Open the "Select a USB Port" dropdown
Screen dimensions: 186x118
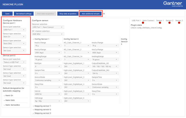coord(14,62)
